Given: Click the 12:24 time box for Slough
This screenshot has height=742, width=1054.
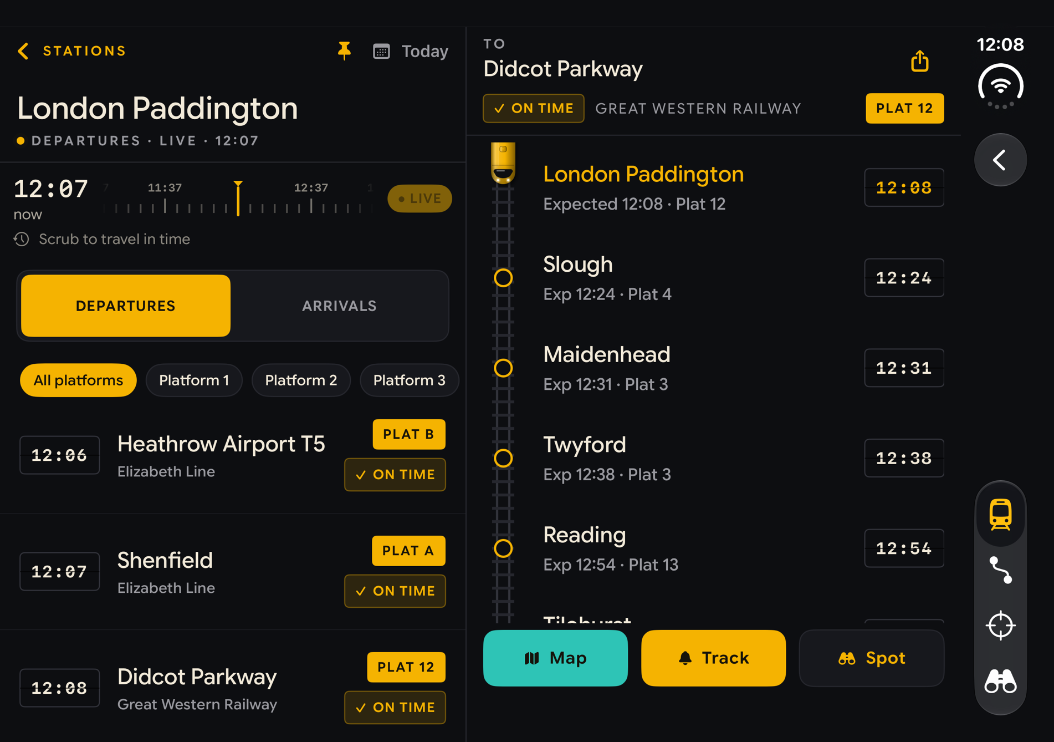Looking at the screenshot, I should point(904,278).
